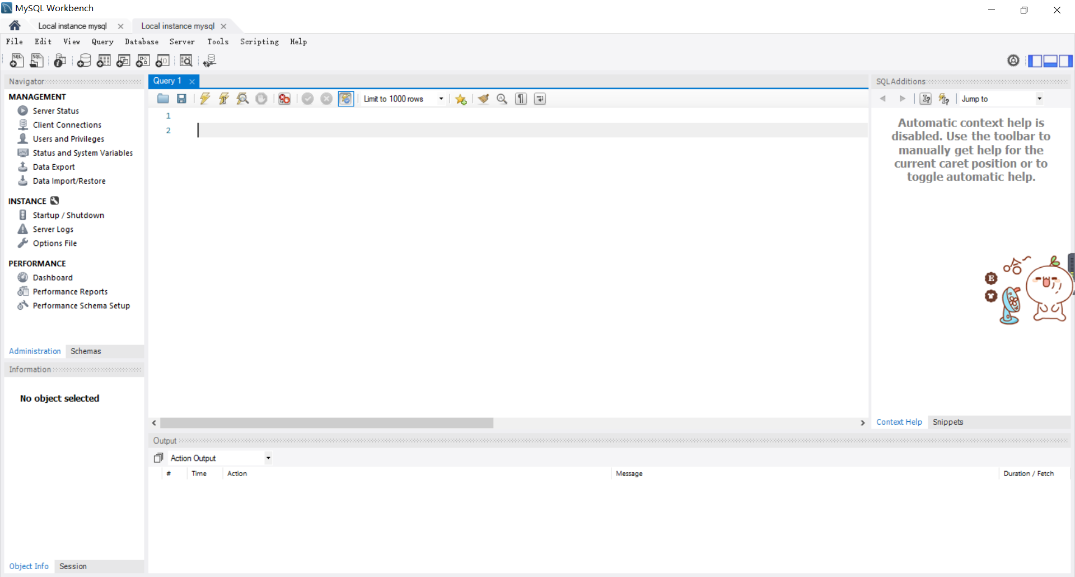Image resolution: width=1075 pixels, height=577 pixels.
Task: Open the Database menu
Action: click(142, 41)
